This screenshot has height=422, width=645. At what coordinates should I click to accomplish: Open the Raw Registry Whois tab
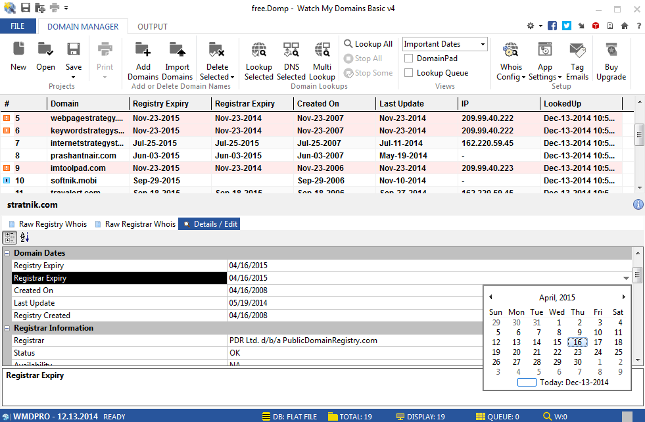(x=48, y=224)
